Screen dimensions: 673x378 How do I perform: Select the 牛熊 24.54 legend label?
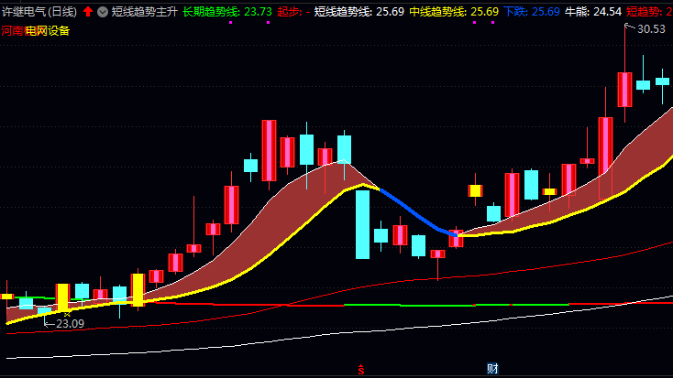(x=592, y=12)
